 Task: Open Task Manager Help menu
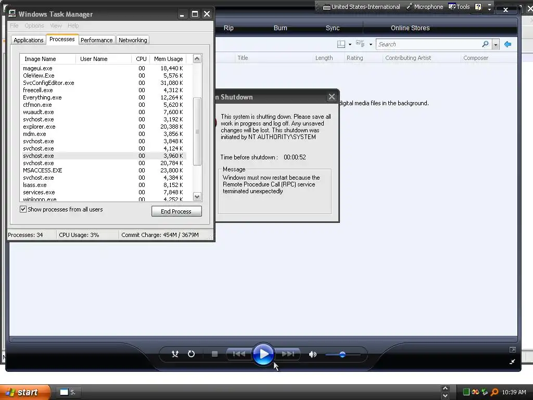[x=73, y=26]
